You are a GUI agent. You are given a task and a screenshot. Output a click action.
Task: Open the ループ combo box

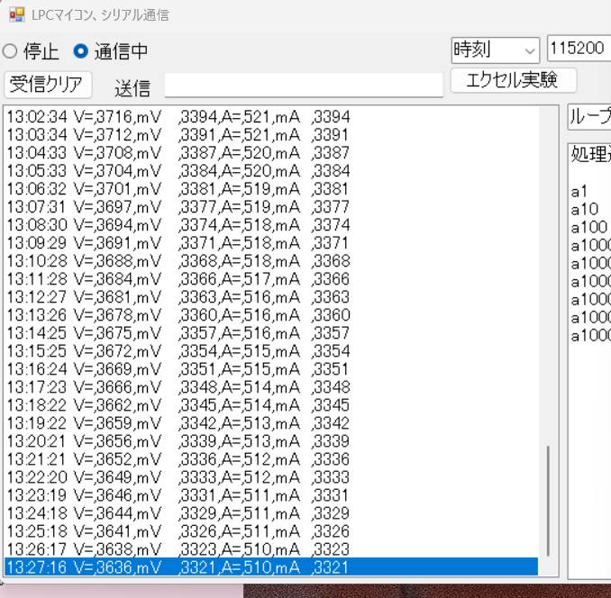point(589,117)
